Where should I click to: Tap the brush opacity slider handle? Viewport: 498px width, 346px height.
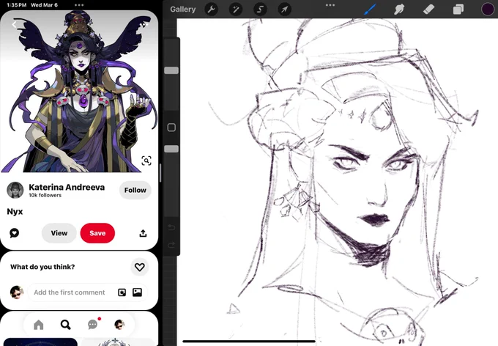coord(171,149)
